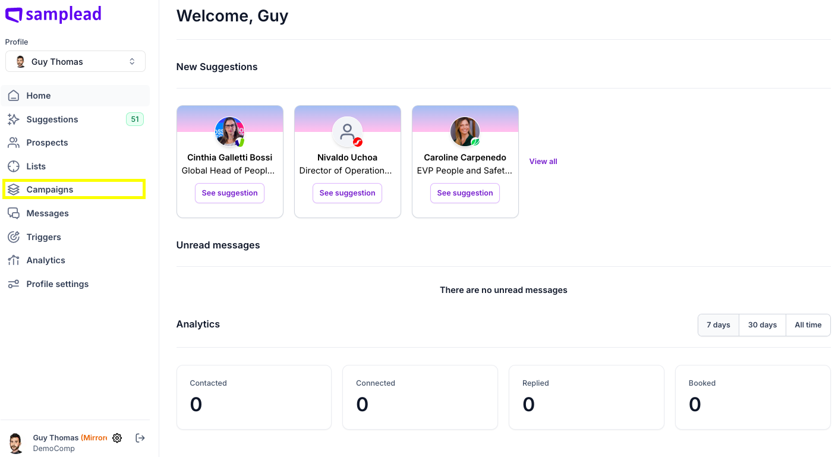The height and width of the screenshot is (457, 835).
Task: Select the 7 days analytics range
Action: click(719, 325)
